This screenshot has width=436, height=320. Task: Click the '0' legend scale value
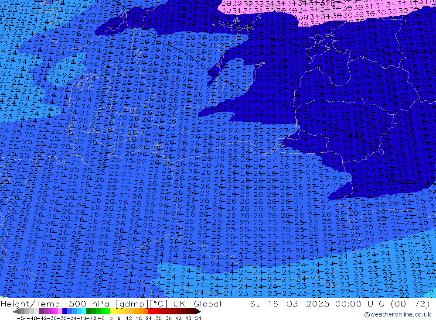point(111,318)
